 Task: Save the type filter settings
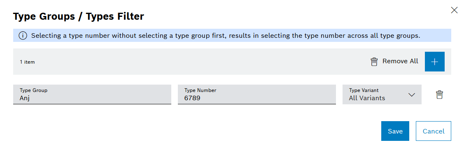(395, 131)
